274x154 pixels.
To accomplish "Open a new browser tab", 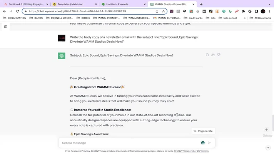I will (x=201, y=4).
